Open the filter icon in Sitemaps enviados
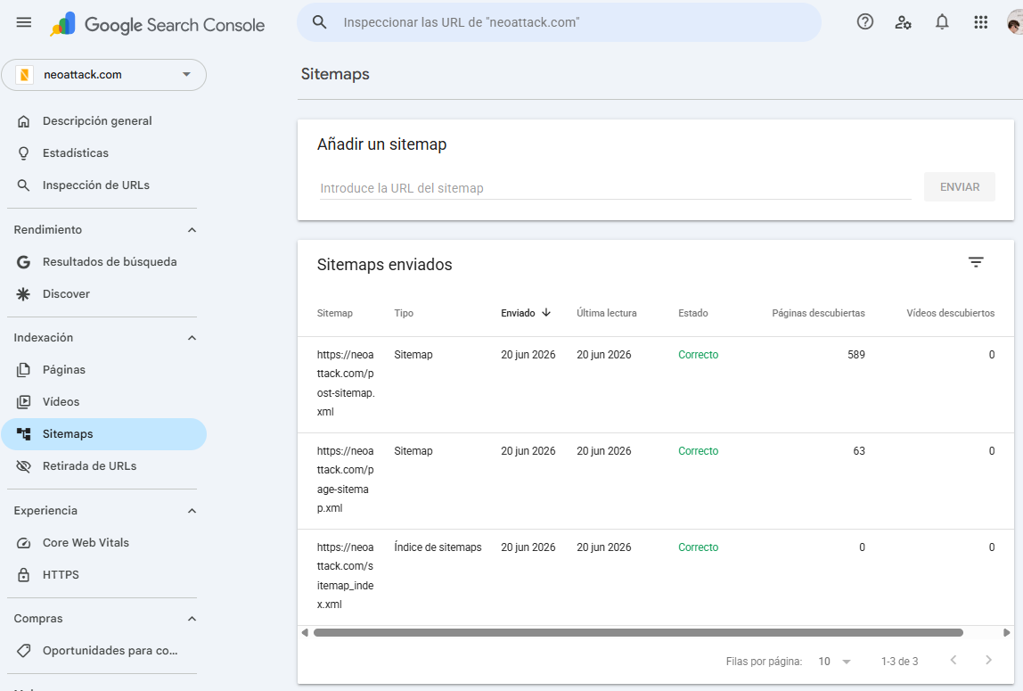Image resolution: width=1023 pixels, height=691 pixels. click(976, 262)
